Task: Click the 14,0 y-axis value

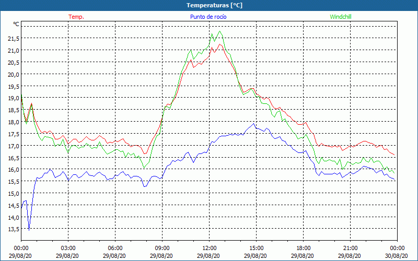Action: point(14,218)
